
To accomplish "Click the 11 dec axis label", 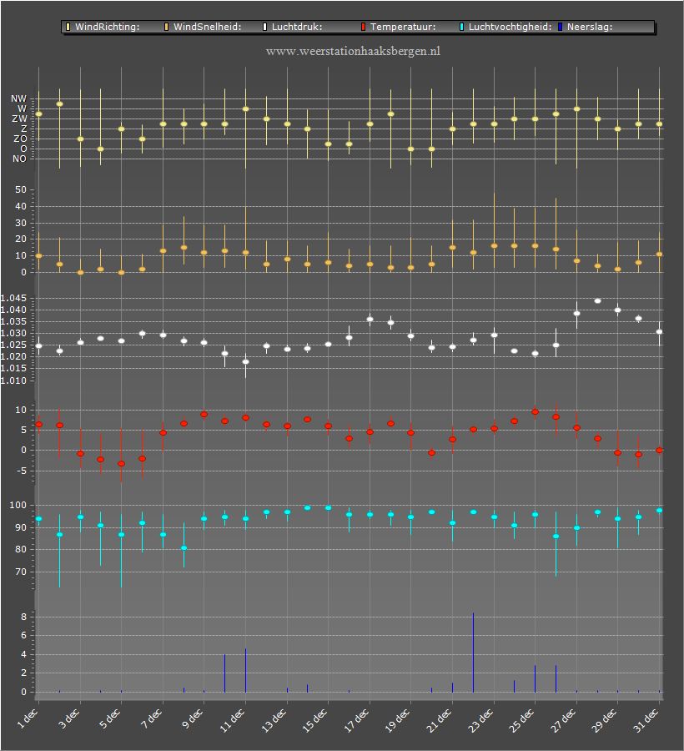I will click(x=233, y=720).
